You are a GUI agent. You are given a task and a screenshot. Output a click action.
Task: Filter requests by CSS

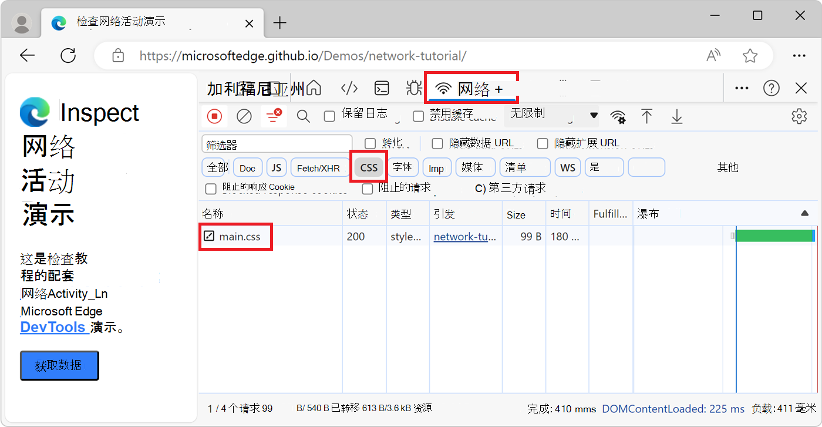coord(369,167)
